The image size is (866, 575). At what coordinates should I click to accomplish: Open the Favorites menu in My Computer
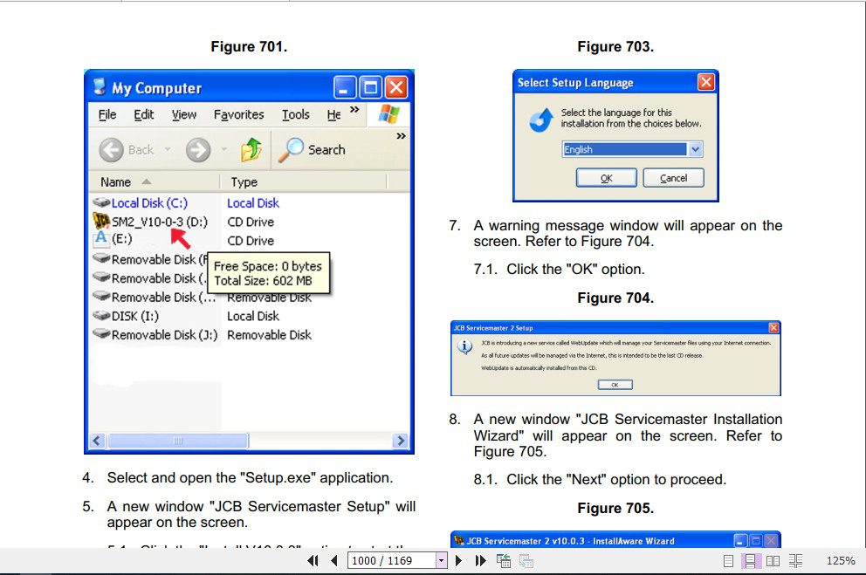(238, 114)
